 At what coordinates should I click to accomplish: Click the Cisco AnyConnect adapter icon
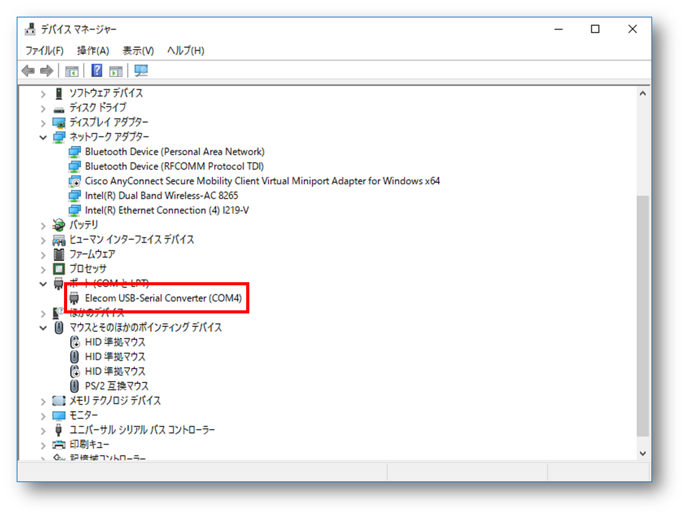pyautogui.click(x=74, y=181)
